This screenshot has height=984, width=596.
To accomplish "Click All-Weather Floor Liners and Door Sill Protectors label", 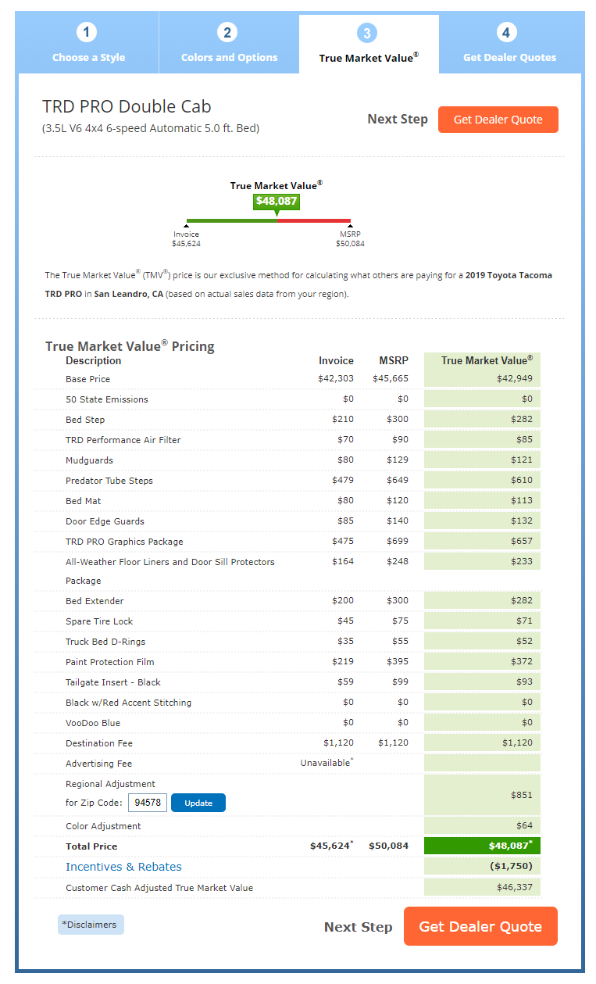I will 170,571.
